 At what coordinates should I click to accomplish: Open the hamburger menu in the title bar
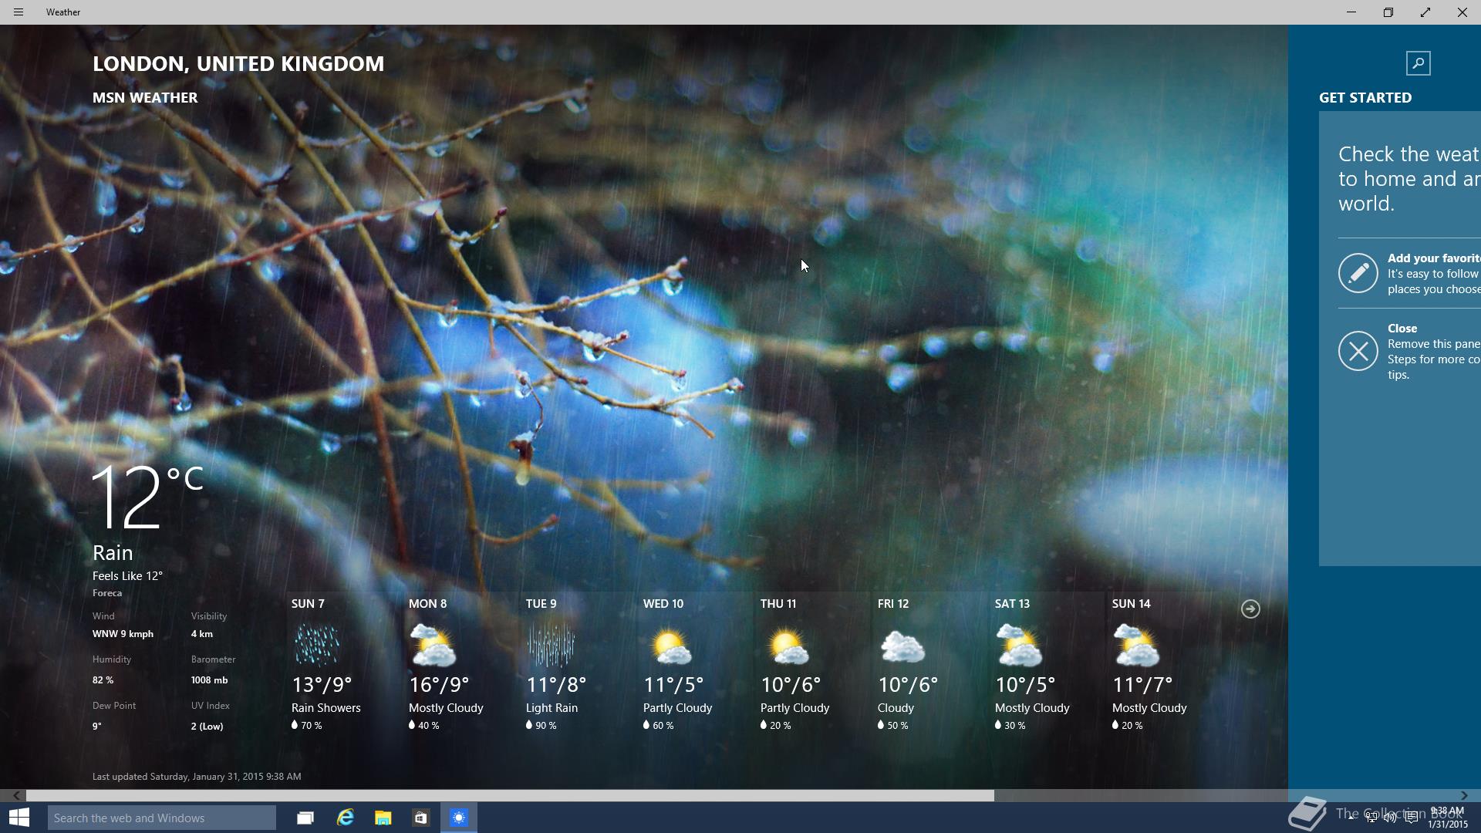19,12
